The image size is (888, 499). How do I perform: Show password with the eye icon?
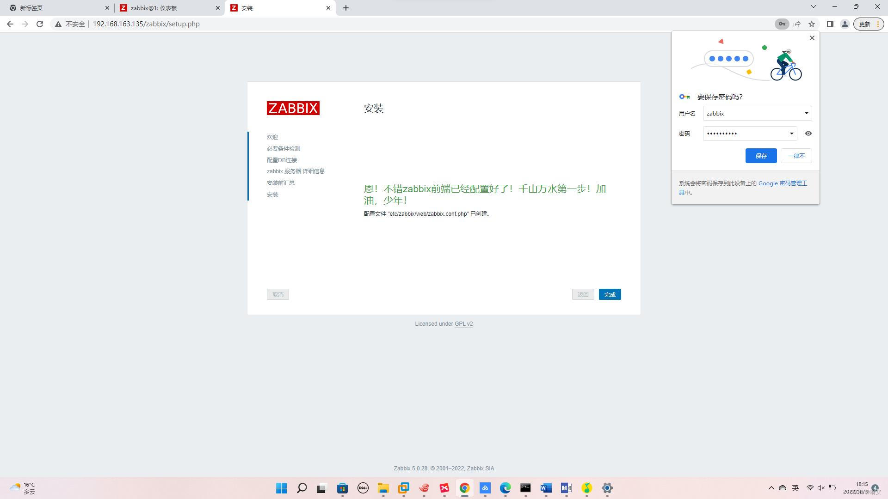[x=808, y=134]
